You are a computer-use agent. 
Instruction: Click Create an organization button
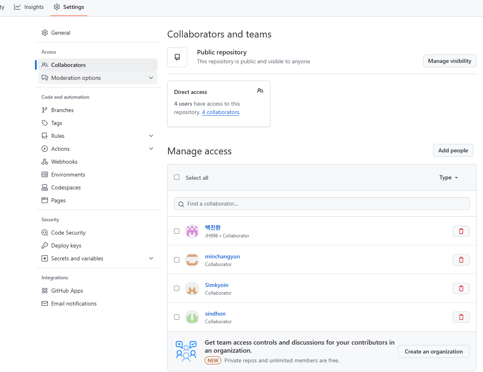pos(434,352)
